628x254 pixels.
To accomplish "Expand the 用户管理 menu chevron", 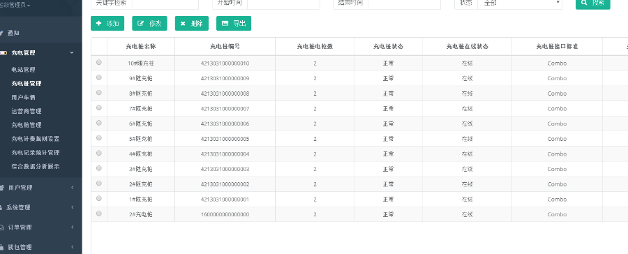I will [x=72, y=188].
